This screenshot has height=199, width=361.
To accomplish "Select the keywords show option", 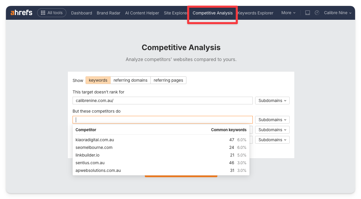I will tap(98, 80).
